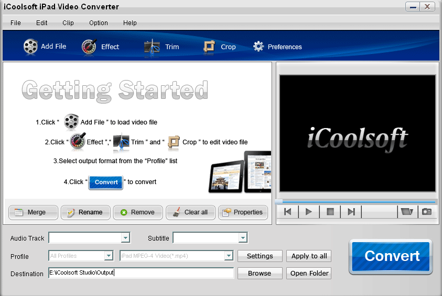Open snapshot folder icon
442x296 pixels.
pyautogui.click(x=407, y=212)
